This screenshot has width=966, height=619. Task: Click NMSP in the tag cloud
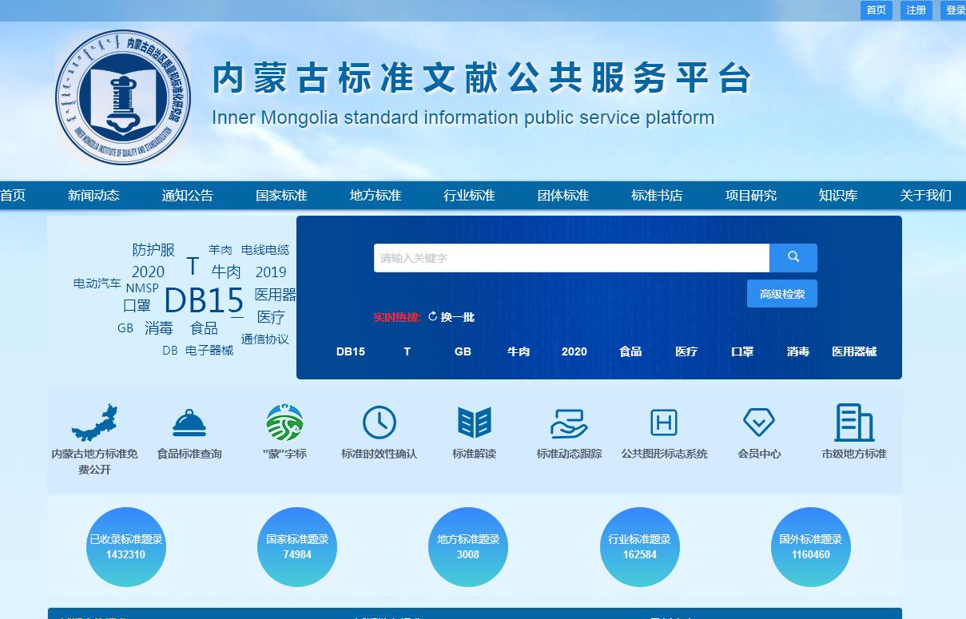(x=142, y=288)
